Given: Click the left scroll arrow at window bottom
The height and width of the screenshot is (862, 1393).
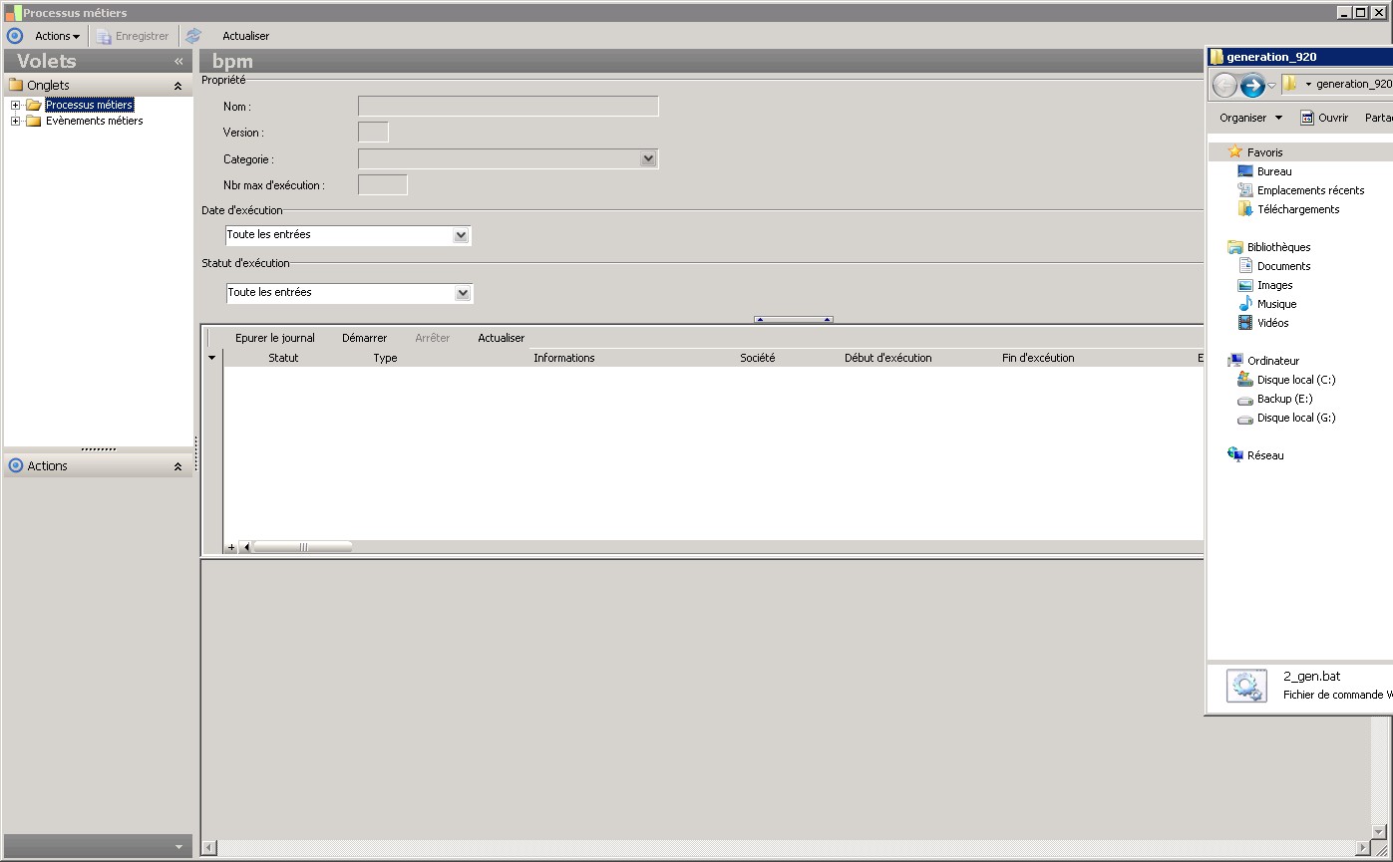Looking at the screenshot, I should 209,848.
